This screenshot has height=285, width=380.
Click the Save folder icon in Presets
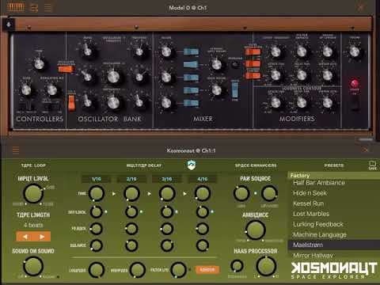(372, 165)
